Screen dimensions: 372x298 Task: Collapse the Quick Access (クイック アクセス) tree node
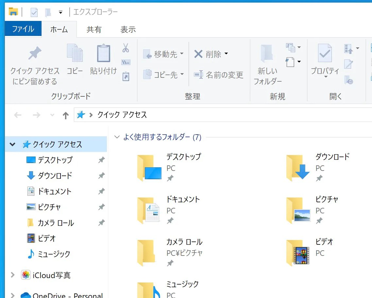12,144
